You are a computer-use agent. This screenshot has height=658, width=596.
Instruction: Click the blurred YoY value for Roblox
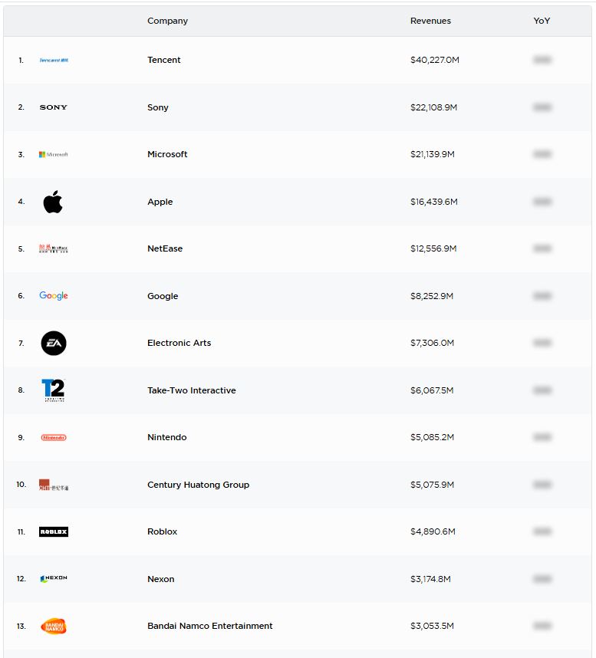542,531
